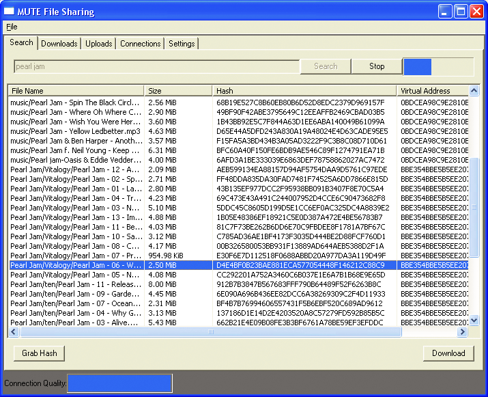Open the Uploads tab
The width and height of the screenshot is (488, 397).
(x=99, y=44)
